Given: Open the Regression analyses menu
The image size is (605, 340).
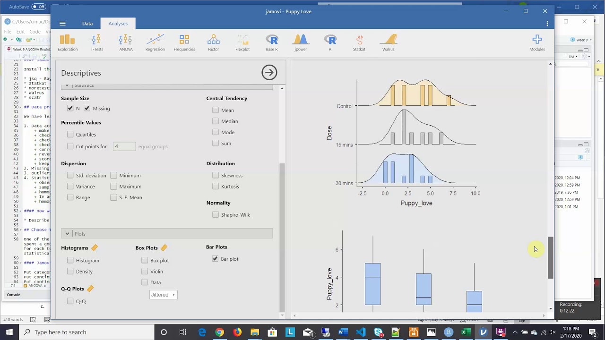Looking at the screenshot, I should coord(155,42).
